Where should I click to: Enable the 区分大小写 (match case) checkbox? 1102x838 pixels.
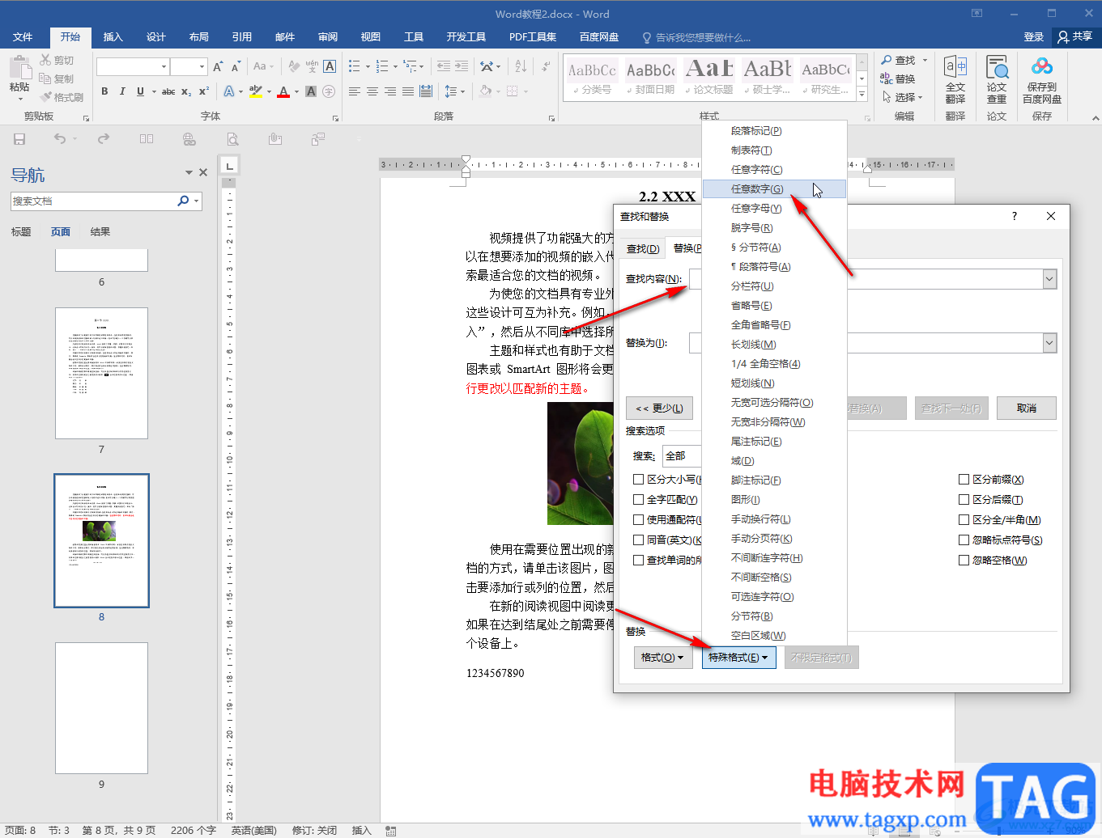coord(639,480)
